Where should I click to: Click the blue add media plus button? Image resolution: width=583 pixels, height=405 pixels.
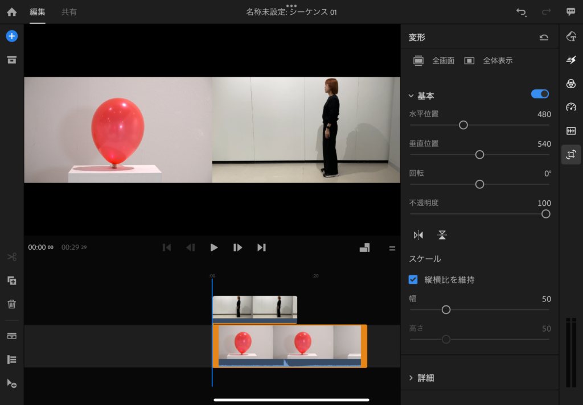coord(12,36)
